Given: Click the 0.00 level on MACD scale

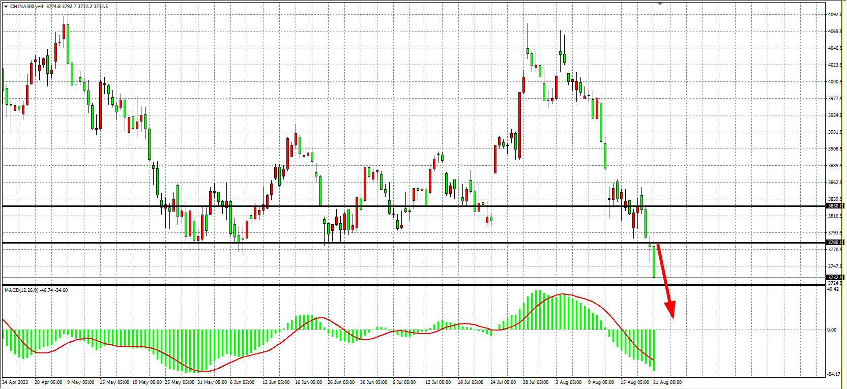Looking at the screenshot, I should point(832,330).
